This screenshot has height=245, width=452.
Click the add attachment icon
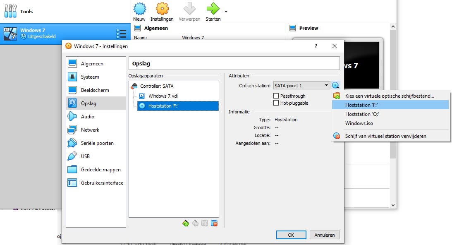tap(205, 223)
